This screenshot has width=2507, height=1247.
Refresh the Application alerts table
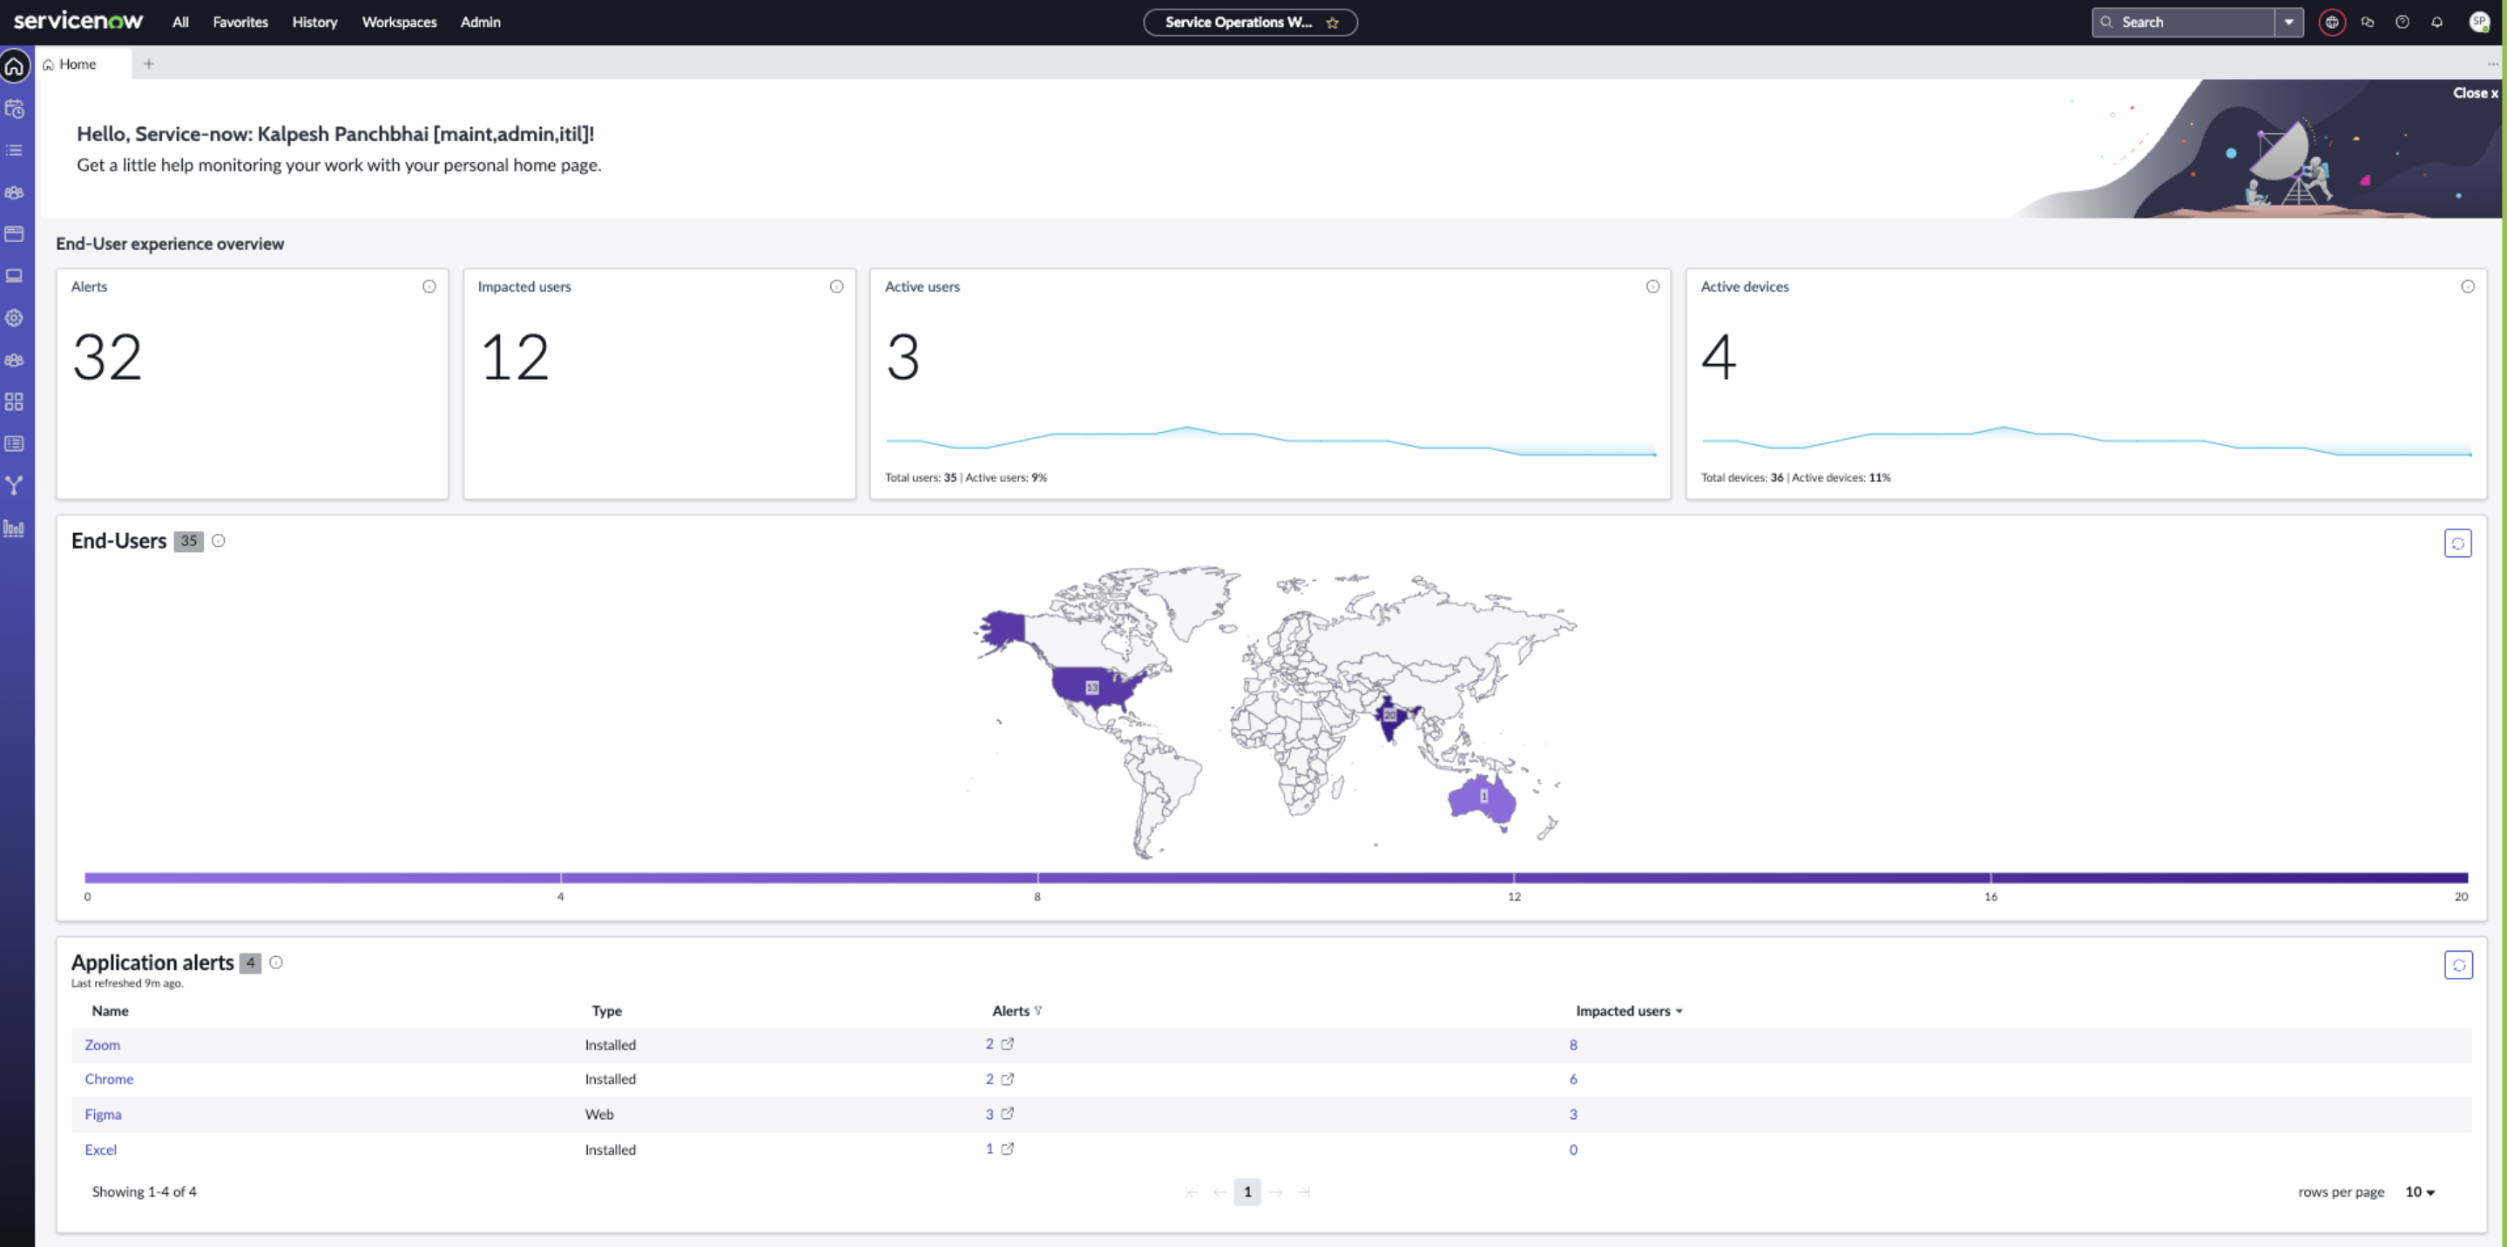point(2458,965)
